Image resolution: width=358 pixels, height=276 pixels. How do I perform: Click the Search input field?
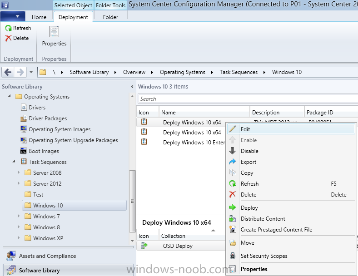click(x=248, y=99)
